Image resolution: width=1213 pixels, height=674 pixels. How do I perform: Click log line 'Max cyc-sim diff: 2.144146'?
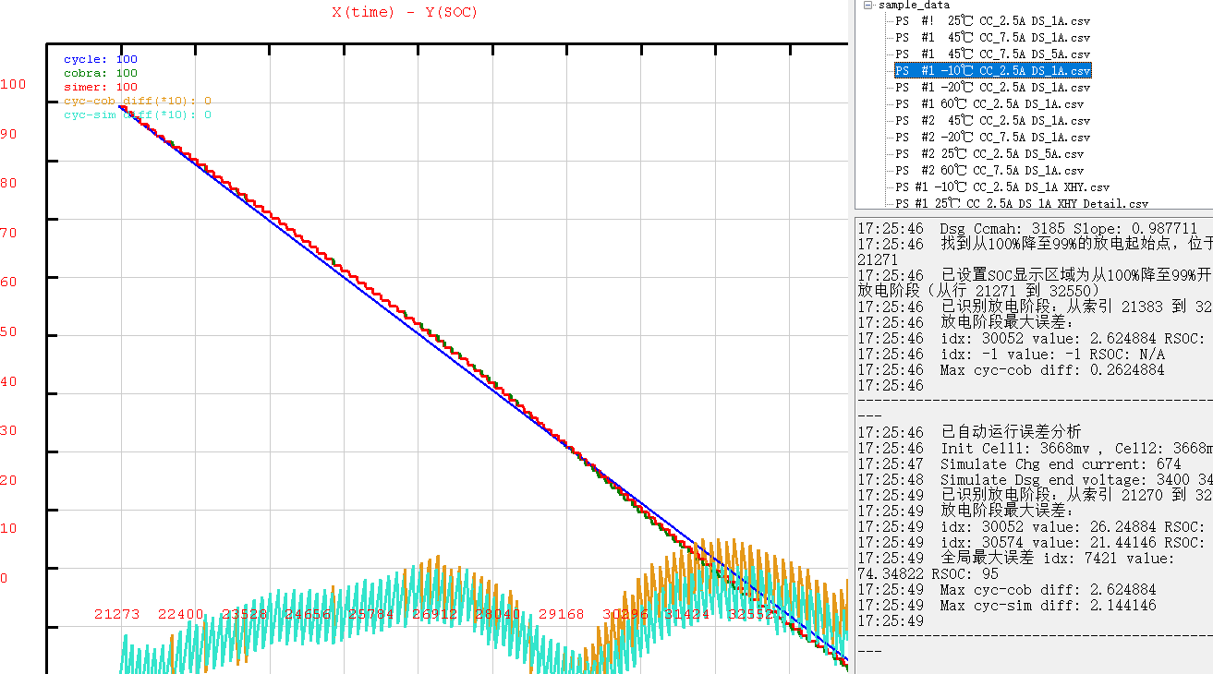click(x=1007, y=605)
